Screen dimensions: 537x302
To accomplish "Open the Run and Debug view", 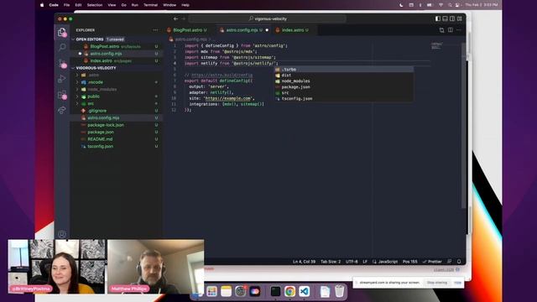I will pos(62,79).
